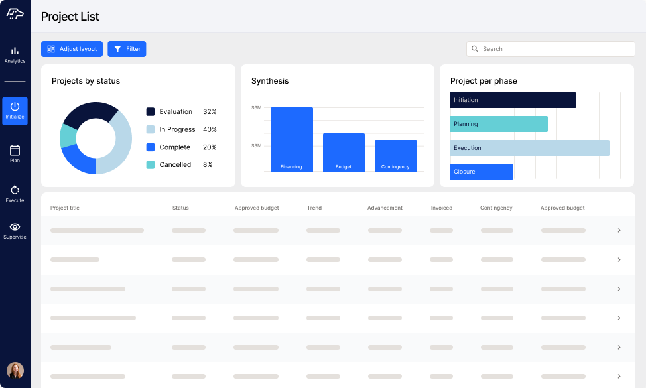Expand the second project row chevron
Image resolution: width=646 pixels, height=388 pixels.
tap(619, 260)
